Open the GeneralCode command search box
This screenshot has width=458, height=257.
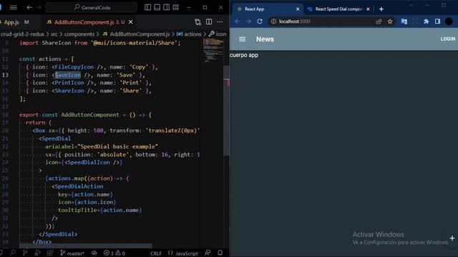coord(92,7)
